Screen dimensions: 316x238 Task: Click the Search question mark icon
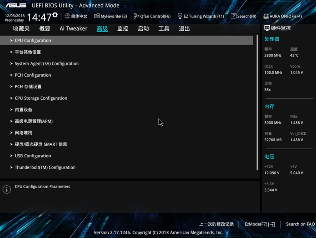click(x=233, y=16)
